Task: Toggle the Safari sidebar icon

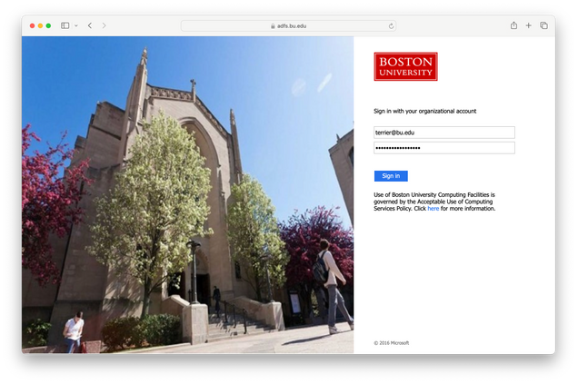Action: pos(65,25)
